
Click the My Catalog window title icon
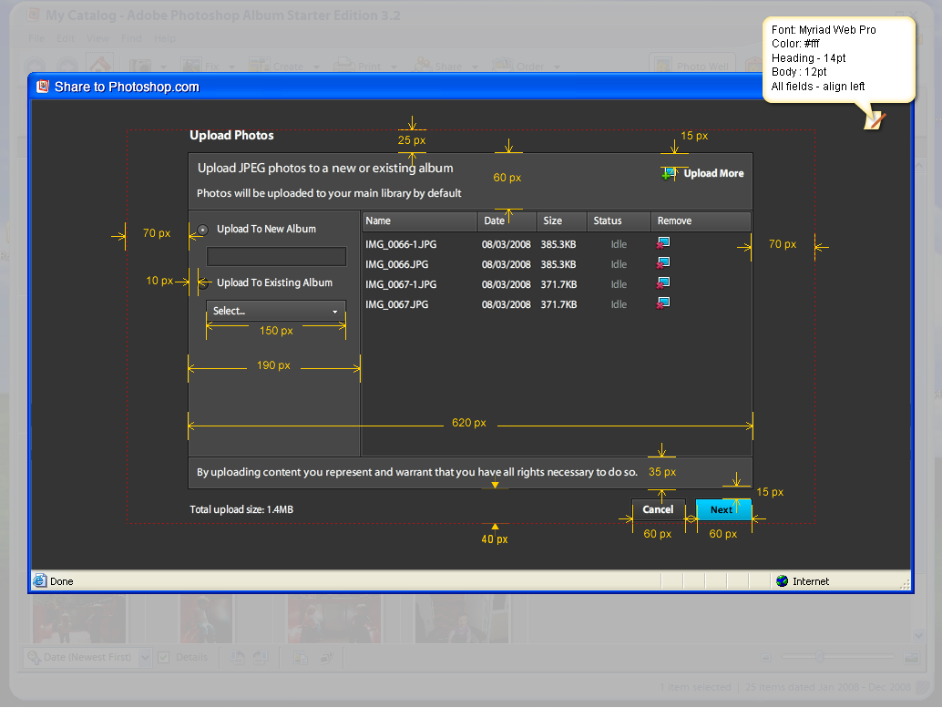(33, 15)
